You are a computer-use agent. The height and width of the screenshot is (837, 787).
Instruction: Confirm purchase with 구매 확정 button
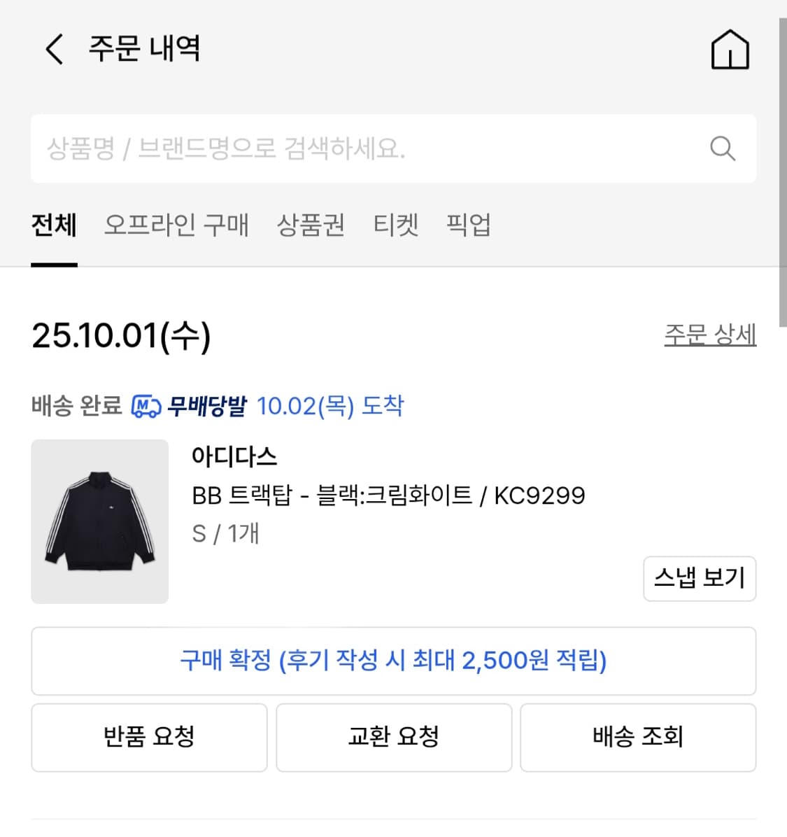[x=393, y=661]
